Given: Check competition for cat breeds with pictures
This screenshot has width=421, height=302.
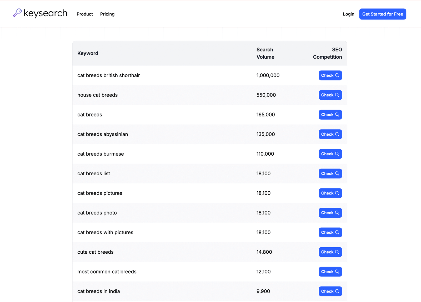Looking at the screenshot, I should (330, 232).
